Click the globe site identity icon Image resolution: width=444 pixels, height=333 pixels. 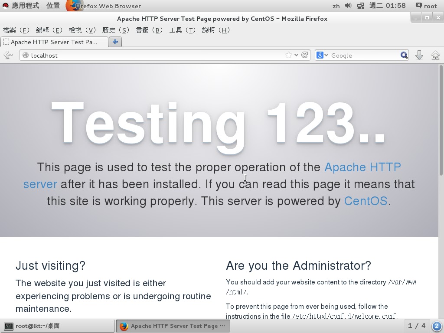coord(26,55)
